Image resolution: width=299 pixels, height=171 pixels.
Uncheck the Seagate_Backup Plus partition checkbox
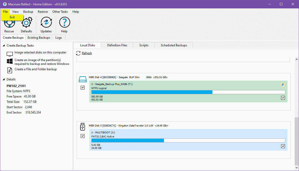[x=283, y=98]
